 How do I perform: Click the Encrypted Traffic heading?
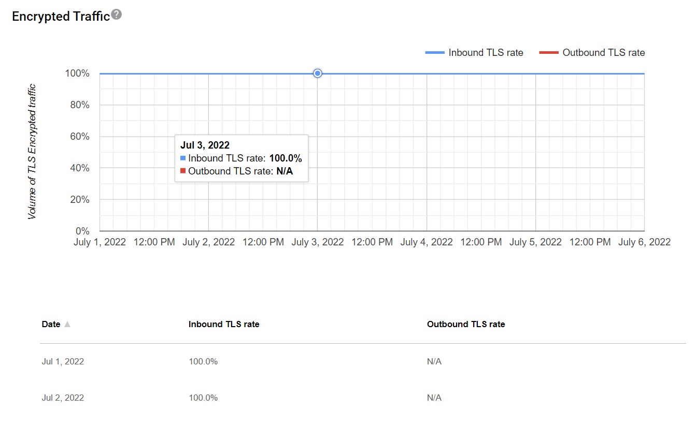point(61,17)
